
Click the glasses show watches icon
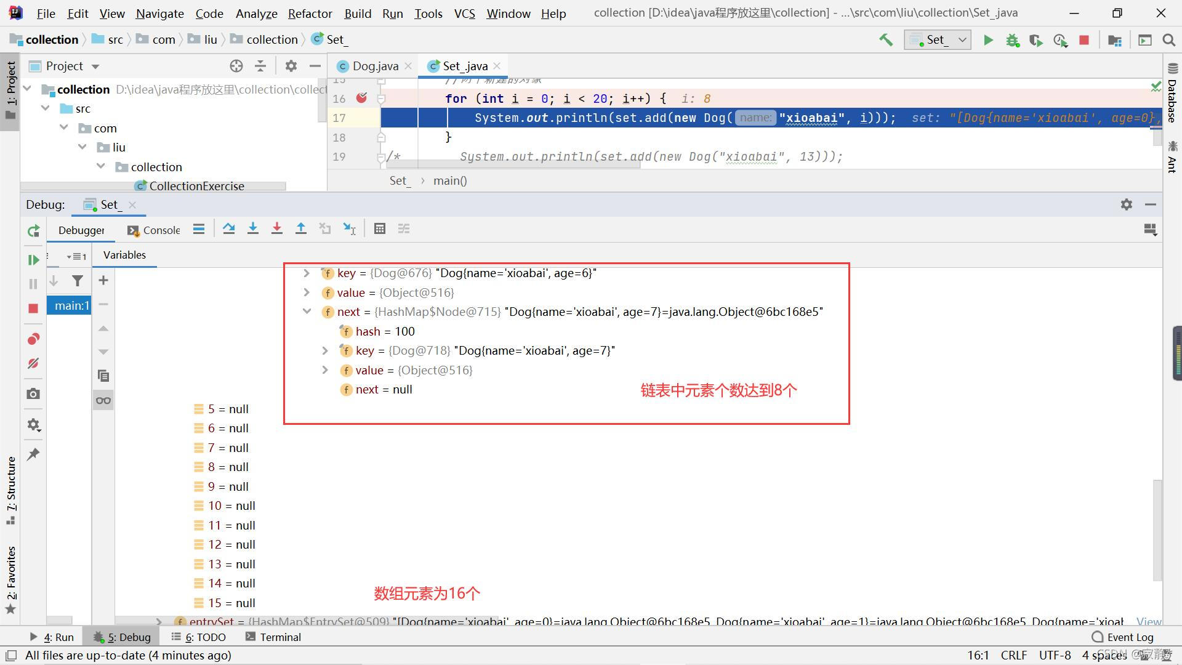tap(103, 400)
